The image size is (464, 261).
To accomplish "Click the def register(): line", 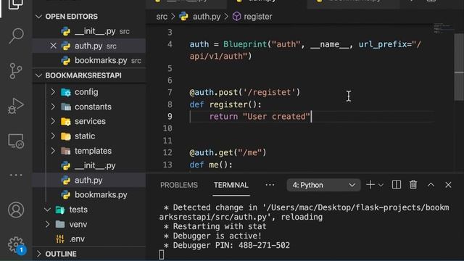I will (x=225, y=104).
